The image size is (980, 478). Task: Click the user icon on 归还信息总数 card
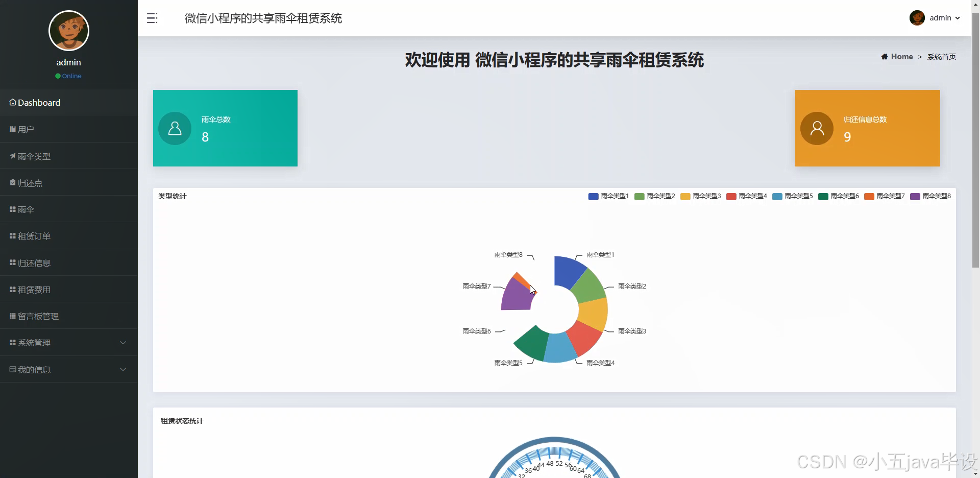point(817,128)
